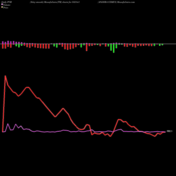The width and height of the screenshot is (176, 176).
Task: Click the tallest green volume bar
Action: pyautogui.click(x=114, y=48)
